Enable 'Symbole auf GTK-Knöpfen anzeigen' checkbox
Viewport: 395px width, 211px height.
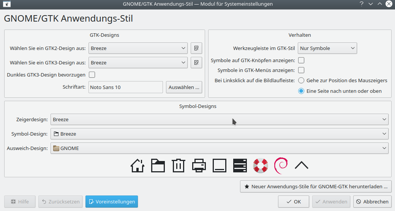301,60
